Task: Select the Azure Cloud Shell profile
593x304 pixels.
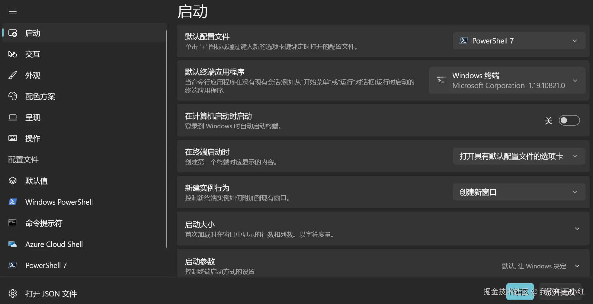Action: 84,244
